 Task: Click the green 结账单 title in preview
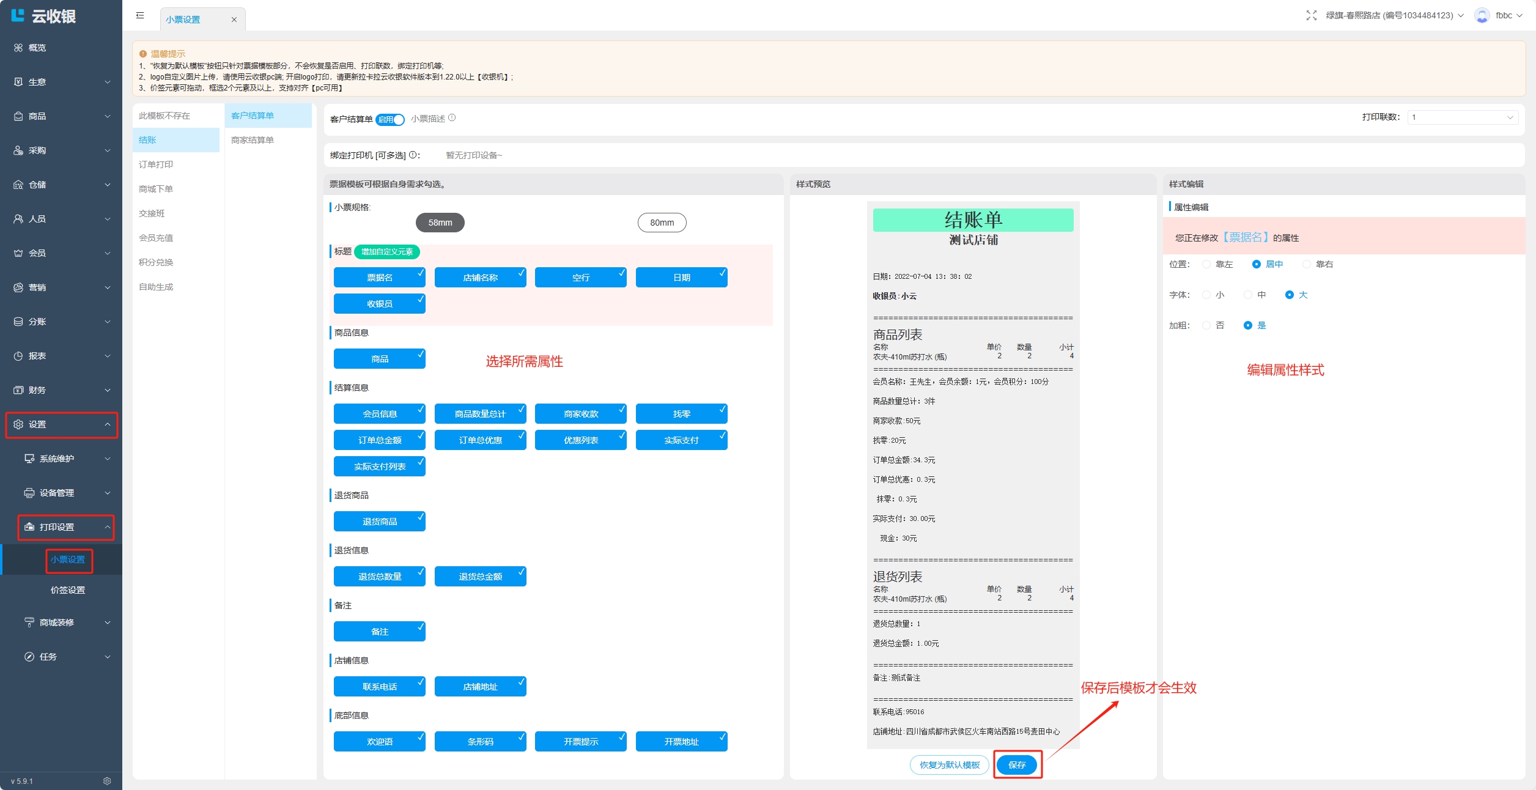tap(973, 220)
